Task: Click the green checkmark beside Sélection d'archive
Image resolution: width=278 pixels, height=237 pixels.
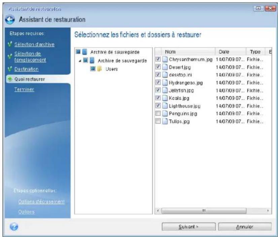Action: [x=10, y=44]
